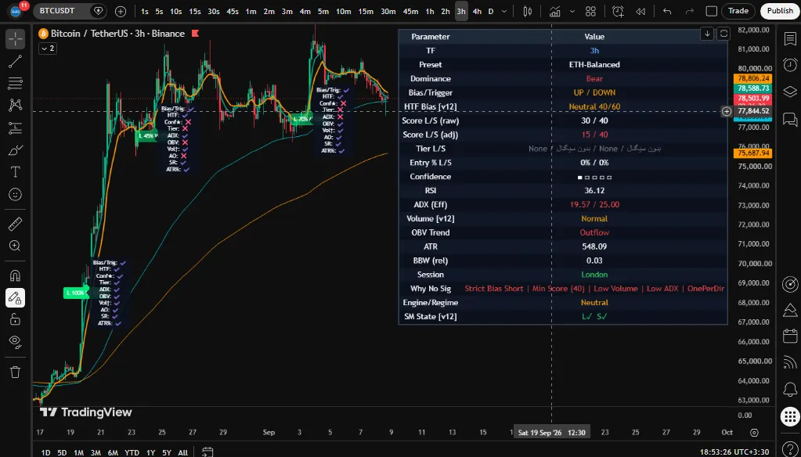
Task: Select the trend line drawing tool
Action: click(x=16, y=61)
